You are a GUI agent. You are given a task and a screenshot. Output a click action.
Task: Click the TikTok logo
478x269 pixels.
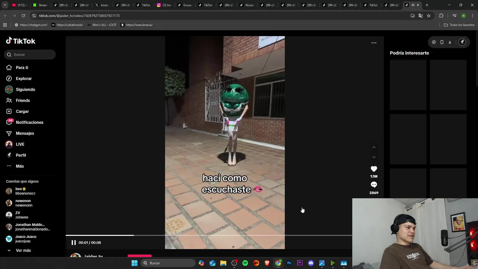coord(21,41)
